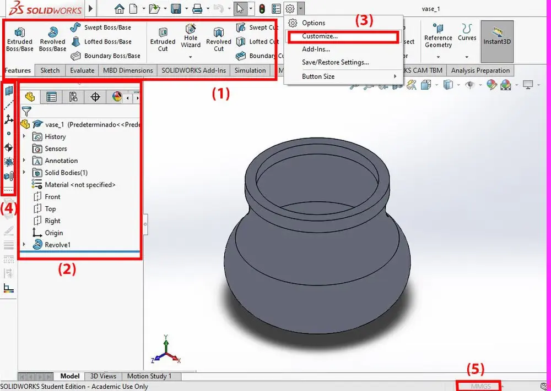The image size is (551, 391).
Task: Open the DisplayManager color wheel tab
Action: point(117,97)
